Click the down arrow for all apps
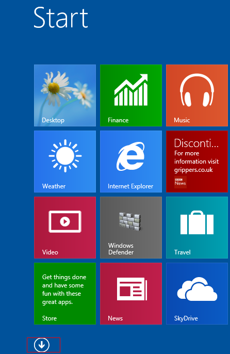Image resolution: width=230 pixels, height=354 pixels. [42, 345]
